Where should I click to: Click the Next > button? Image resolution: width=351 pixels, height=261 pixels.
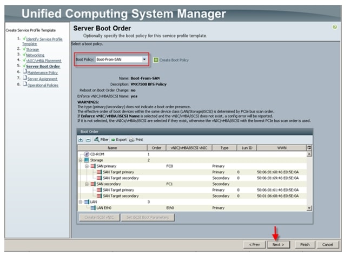coord(278,245)
